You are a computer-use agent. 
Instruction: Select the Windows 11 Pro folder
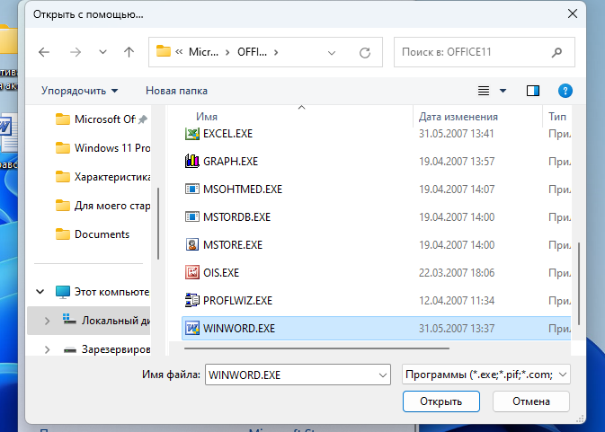tap(103, 148)
